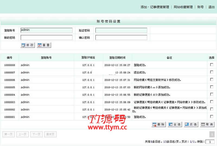Click IP 127.0.0.1 in row 10000004
This screenshot has width=217, height=146.
pos(88,95)
